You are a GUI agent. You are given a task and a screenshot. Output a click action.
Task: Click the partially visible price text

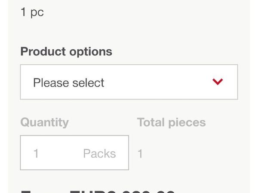click(x=98, y=191)
